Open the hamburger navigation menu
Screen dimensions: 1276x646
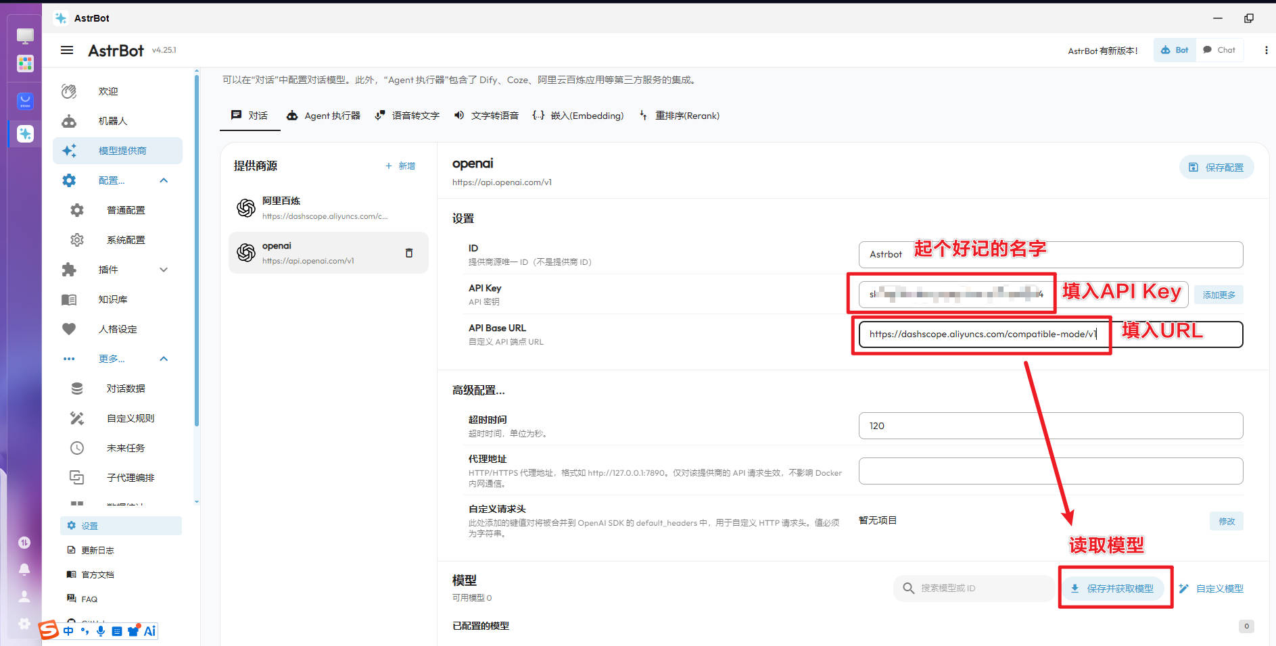pos(67,50)
